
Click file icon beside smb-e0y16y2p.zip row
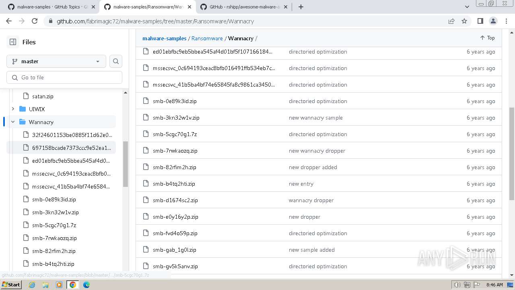(x=146, y=217)
